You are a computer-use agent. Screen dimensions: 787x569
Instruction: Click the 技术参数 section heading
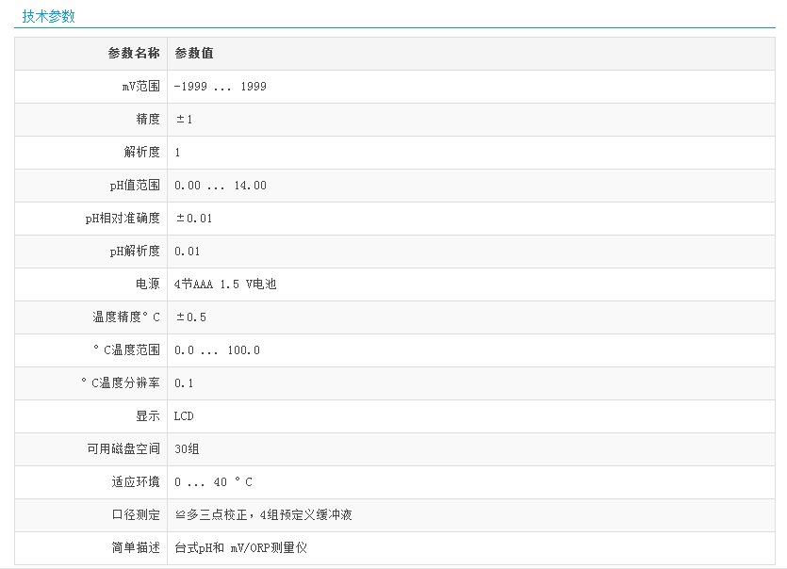49,16
